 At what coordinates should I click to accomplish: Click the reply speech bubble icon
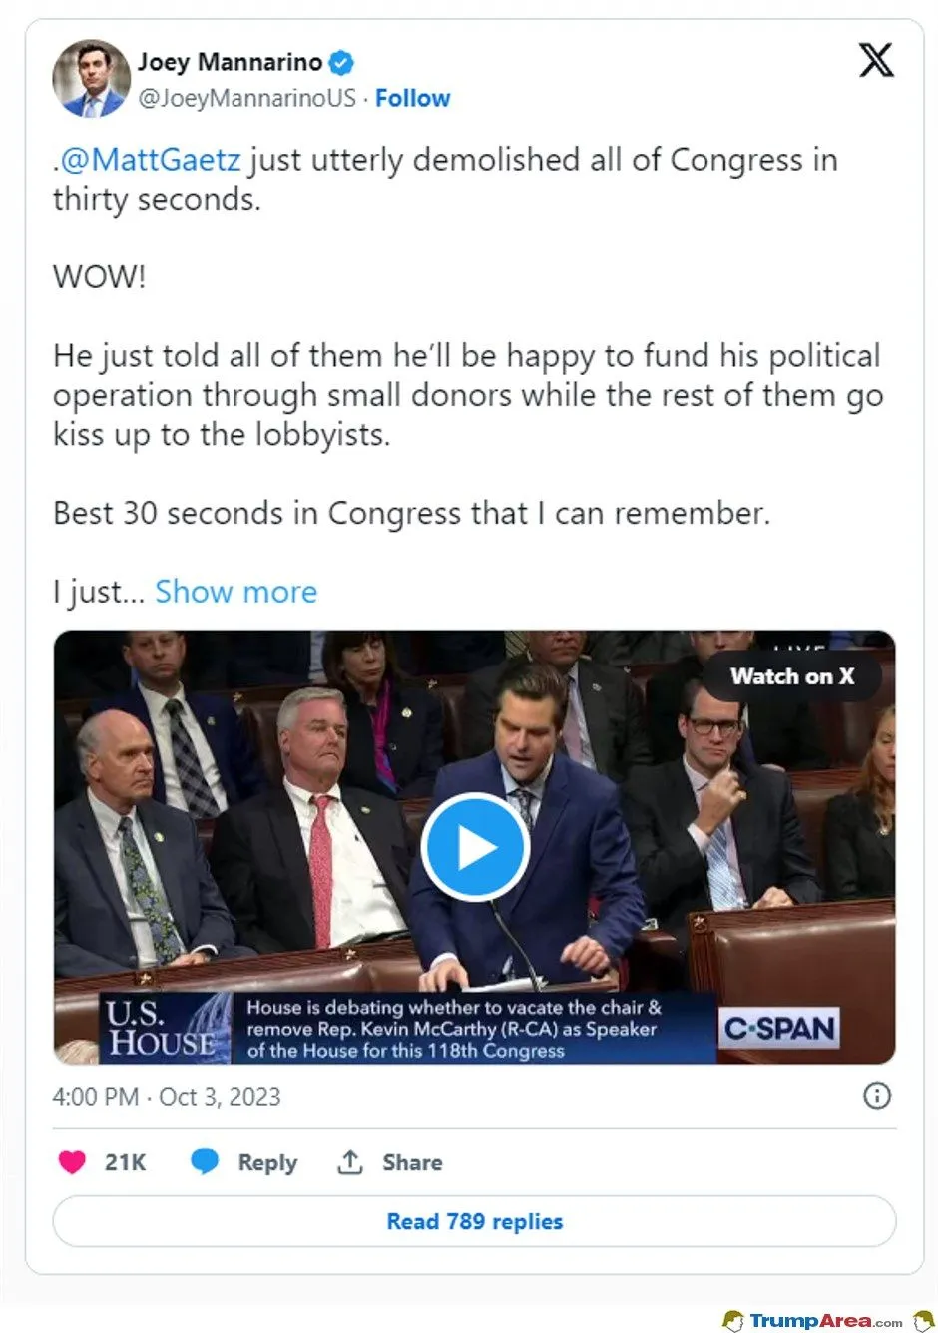[x=205, y=1162]
